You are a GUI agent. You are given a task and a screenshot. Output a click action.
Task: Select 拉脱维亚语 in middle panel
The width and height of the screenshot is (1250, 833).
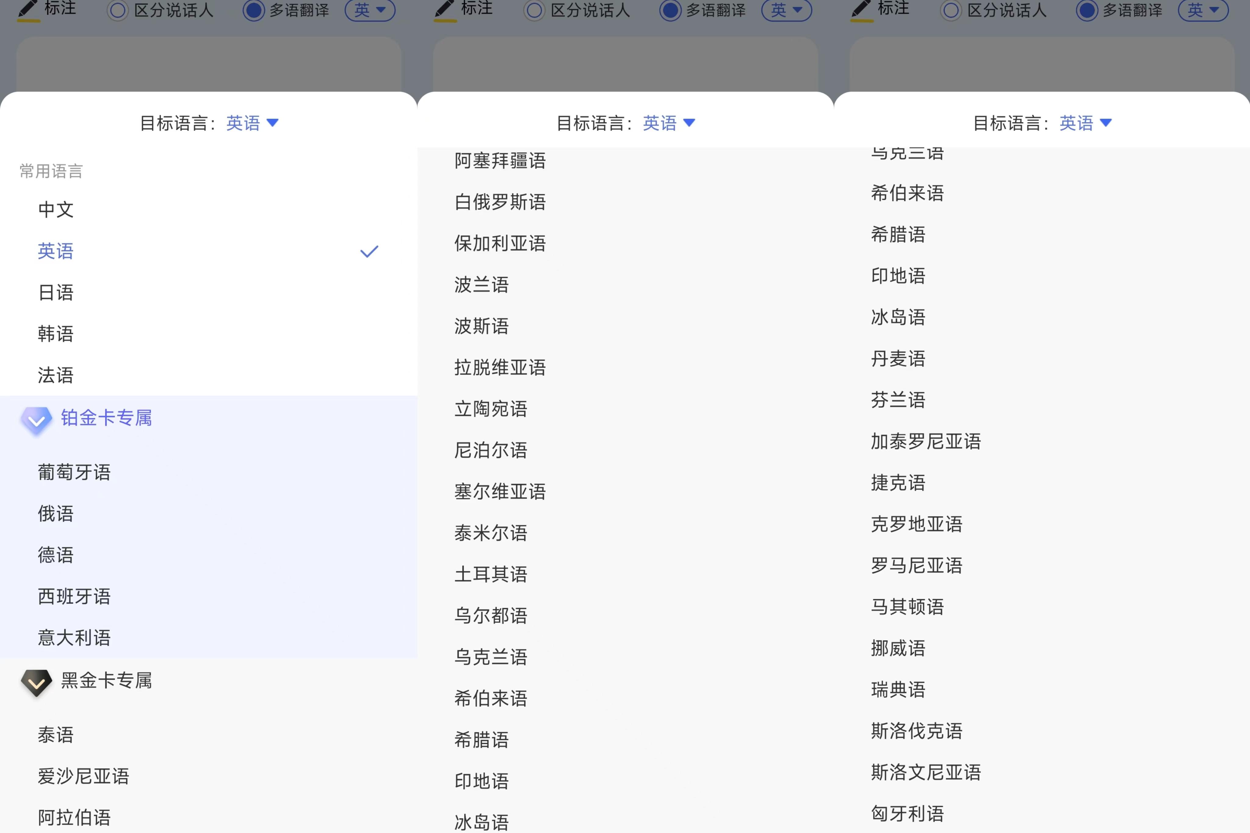pos(500,367)
